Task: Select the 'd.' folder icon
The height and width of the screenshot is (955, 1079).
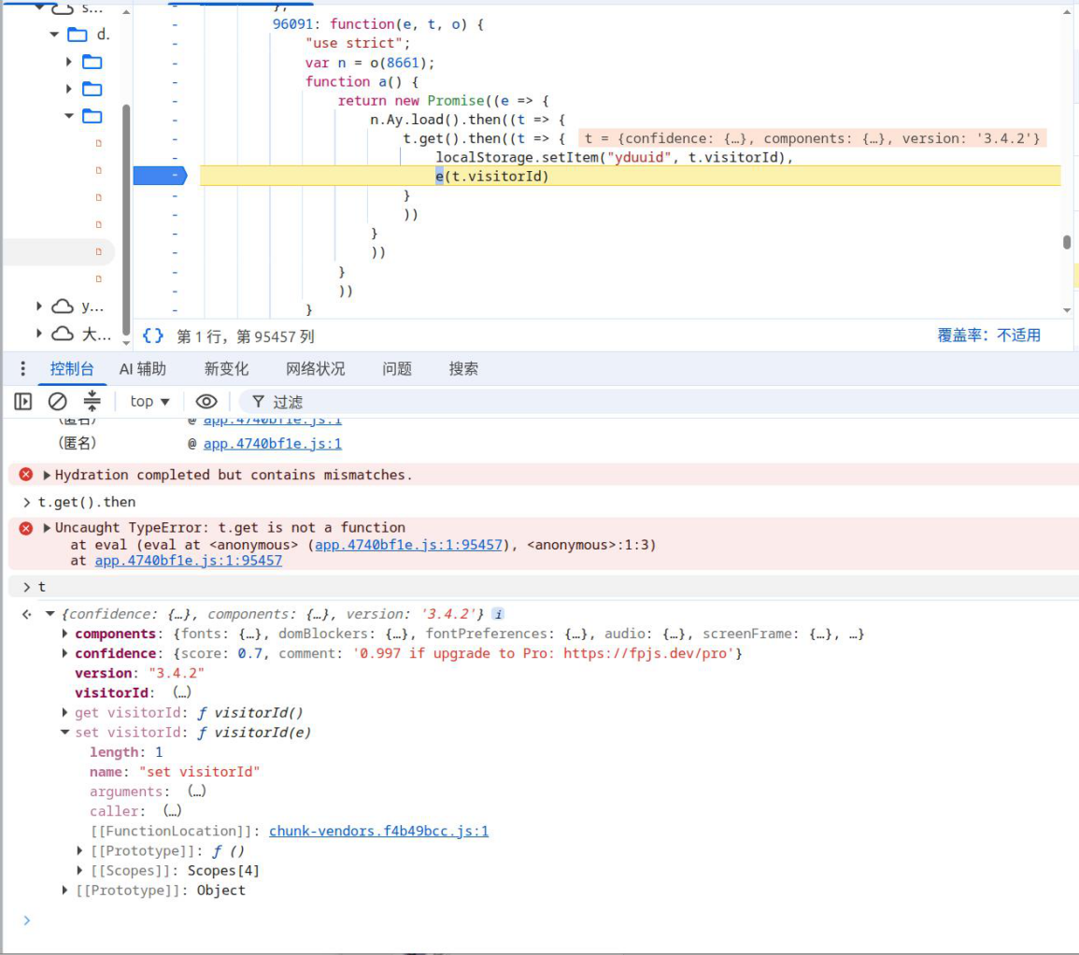Action: 78,35
